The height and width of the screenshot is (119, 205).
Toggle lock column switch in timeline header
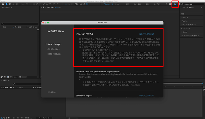(7, 87)
